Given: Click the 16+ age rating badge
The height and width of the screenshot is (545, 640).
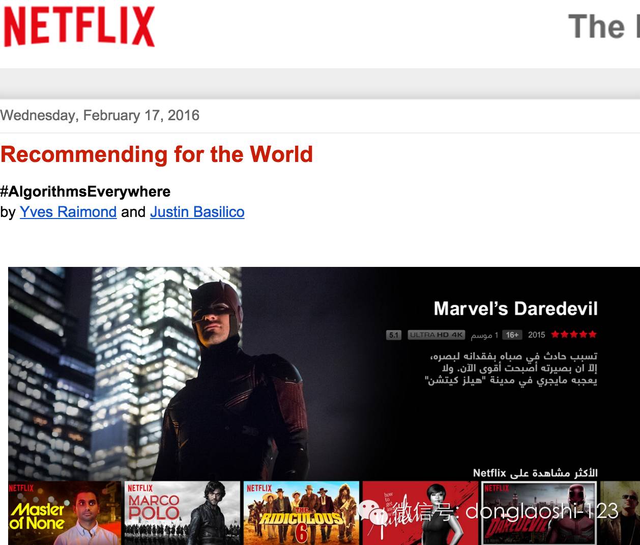Looking at the screenshot, I should [512, 335].
